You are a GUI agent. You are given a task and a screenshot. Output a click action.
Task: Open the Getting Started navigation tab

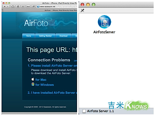click(x=45, y=36)
